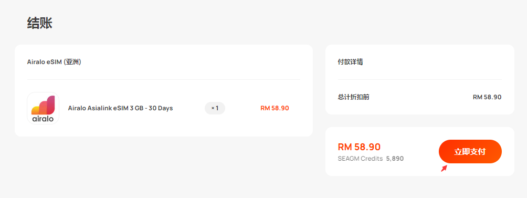This screenshot has width=527, height=198.
Task: Click the 结账 page title
Action: click(40, 24)
